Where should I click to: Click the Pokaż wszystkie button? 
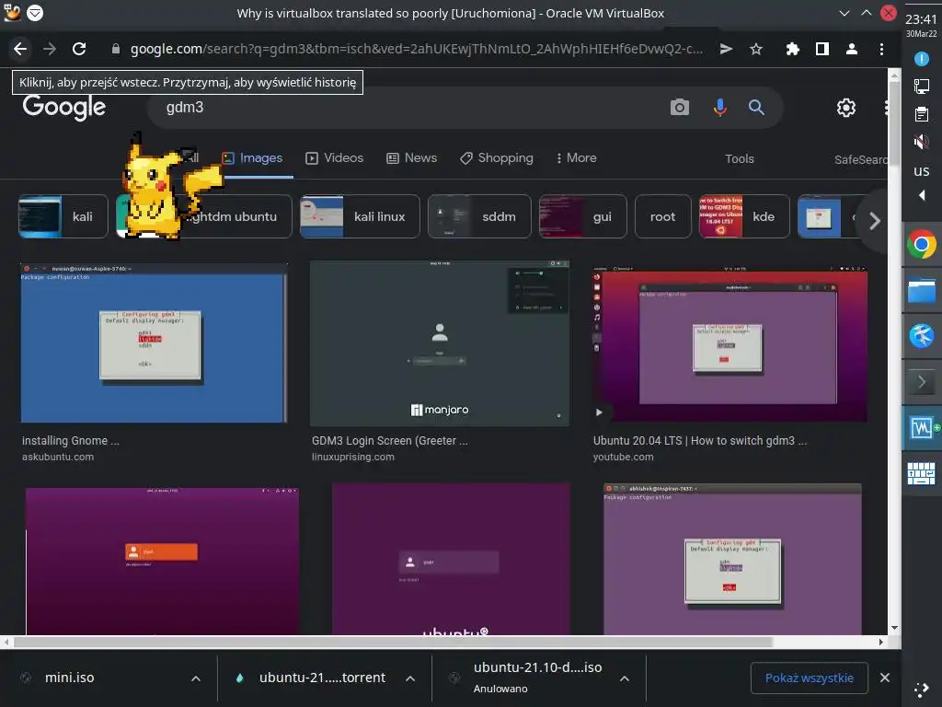810,678
